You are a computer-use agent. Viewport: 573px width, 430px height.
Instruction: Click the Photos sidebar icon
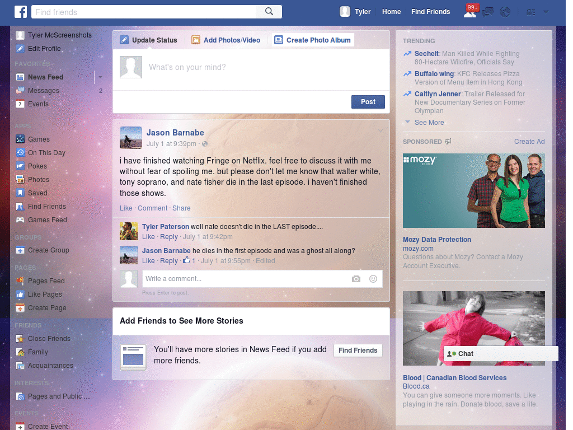[x=21, y=180]
